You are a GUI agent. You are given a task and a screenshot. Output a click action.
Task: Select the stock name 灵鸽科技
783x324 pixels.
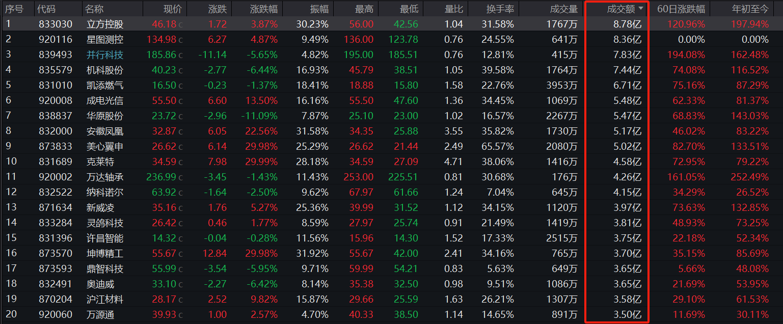(x=105, y=223)
